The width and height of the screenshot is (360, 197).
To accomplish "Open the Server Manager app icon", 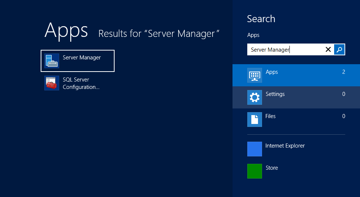I will [52, 61].
